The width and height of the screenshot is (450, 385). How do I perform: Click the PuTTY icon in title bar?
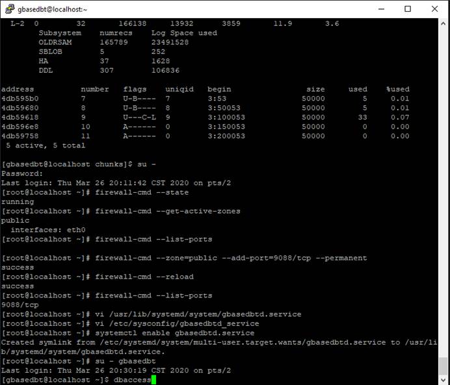pyautogui.click(x=10, y=9)
